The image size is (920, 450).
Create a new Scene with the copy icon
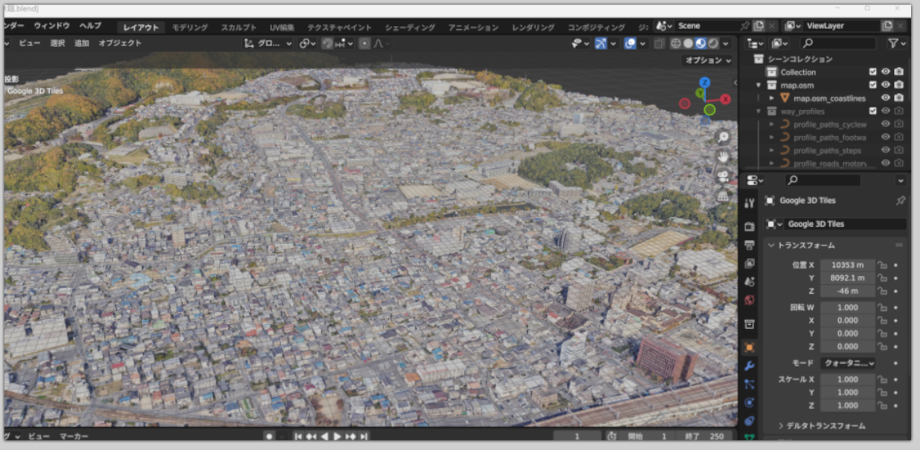759,26
